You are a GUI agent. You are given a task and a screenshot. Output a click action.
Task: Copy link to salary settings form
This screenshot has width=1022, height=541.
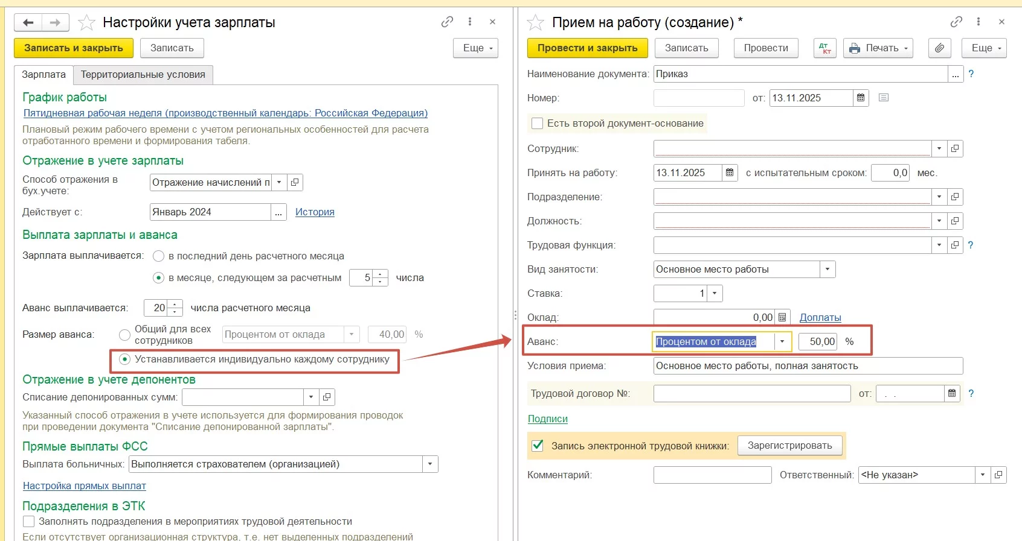click(447, 22)
